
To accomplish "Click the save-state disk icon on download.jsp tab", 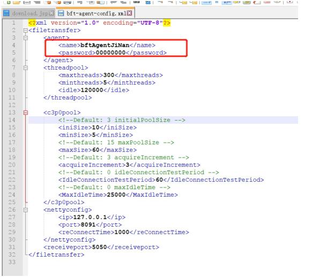I will [6, 13].
